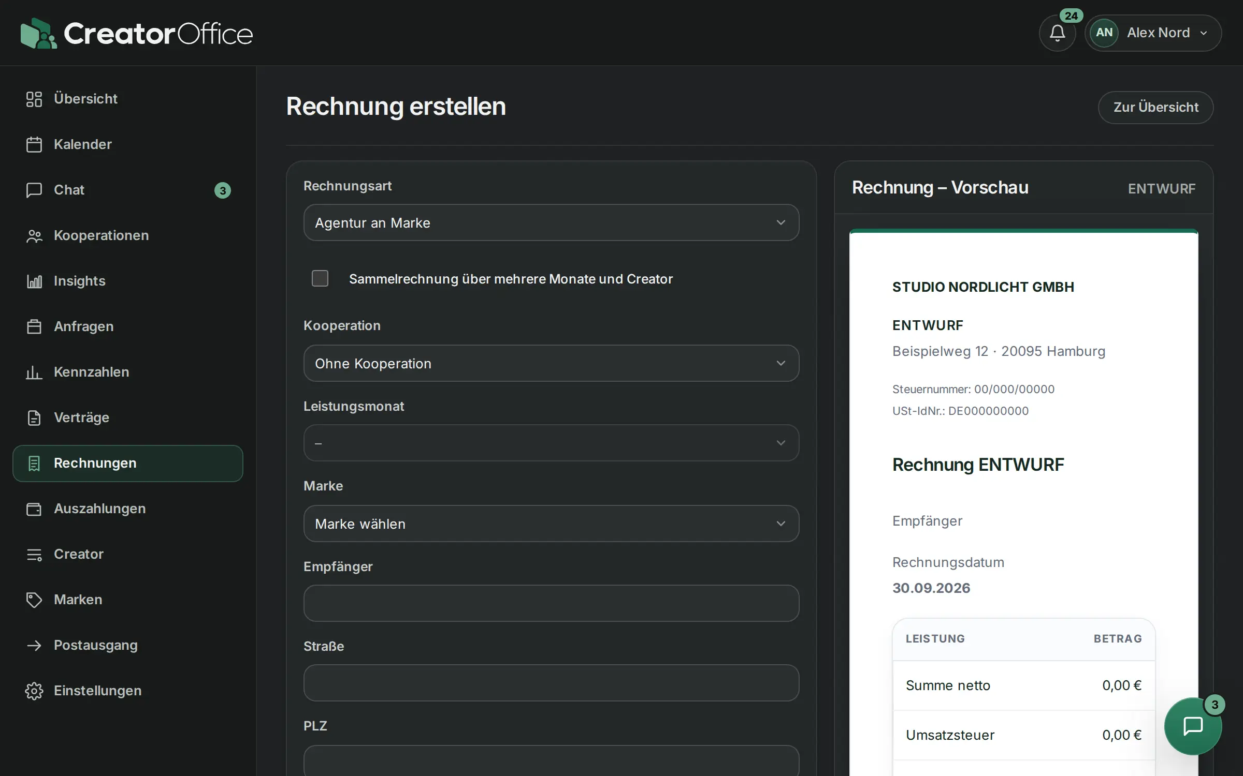Click into the Empfänger input field

click(551, 603)
